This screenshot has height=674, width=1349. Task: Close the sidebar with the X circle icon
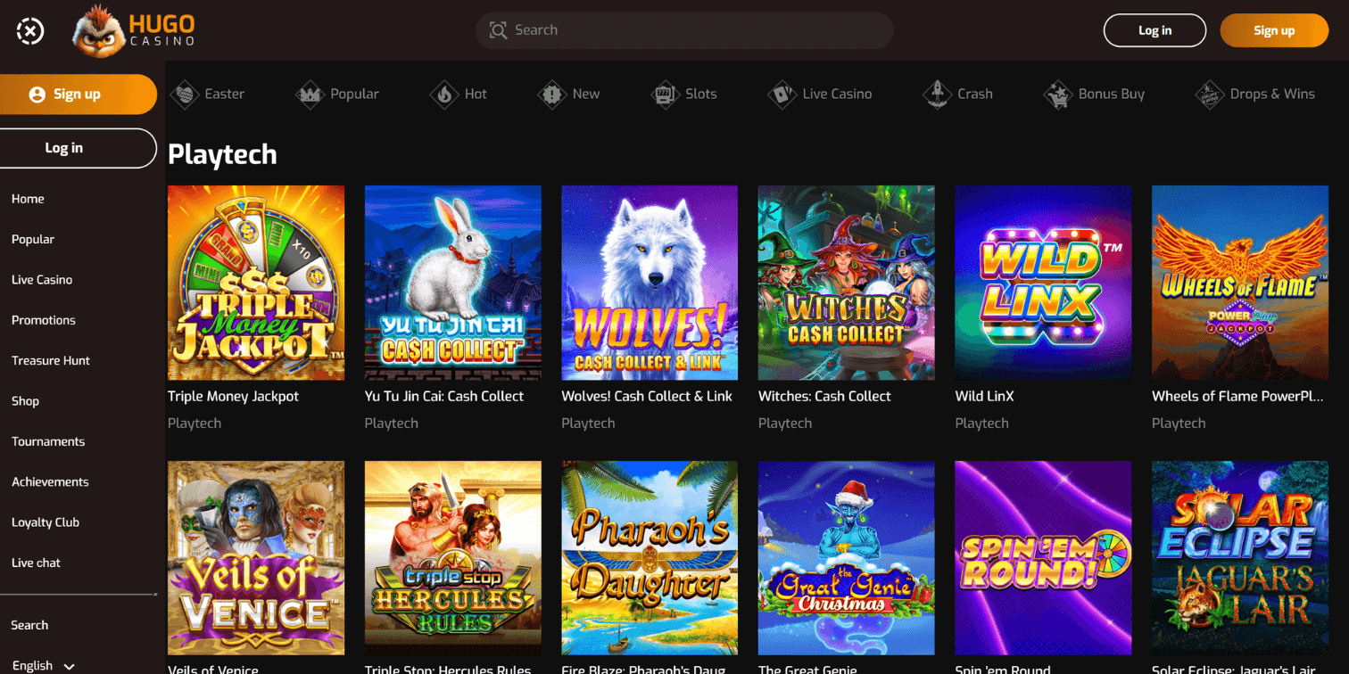click(30, 31)
